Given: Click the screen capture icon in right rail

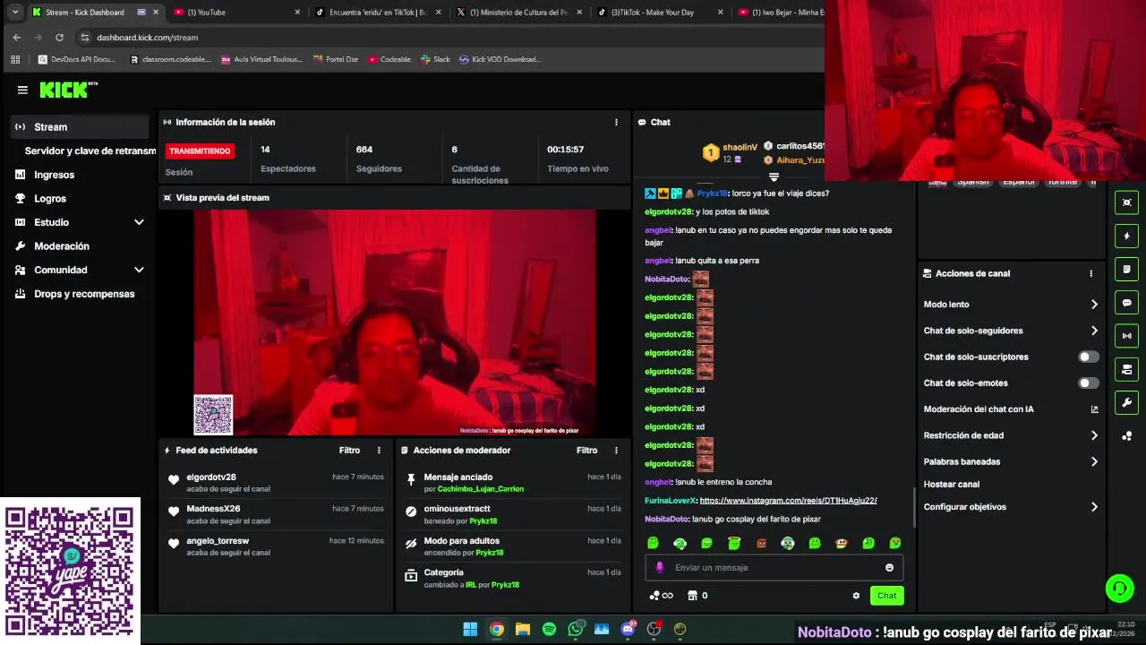Looking at the screenshot, I should click(x=1126, y=202).
